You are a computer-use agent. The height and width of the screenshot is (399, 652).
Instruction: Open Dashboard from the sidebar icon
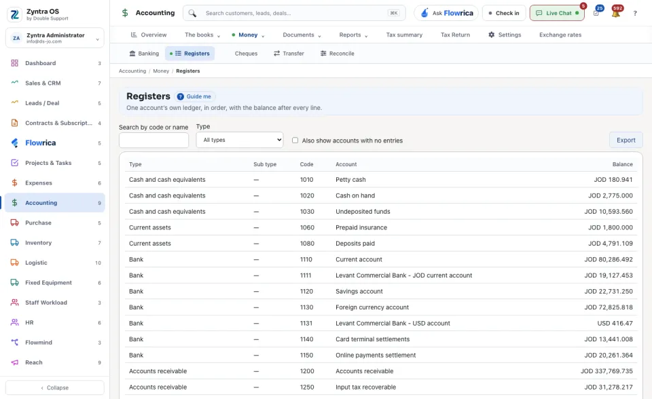14,63
